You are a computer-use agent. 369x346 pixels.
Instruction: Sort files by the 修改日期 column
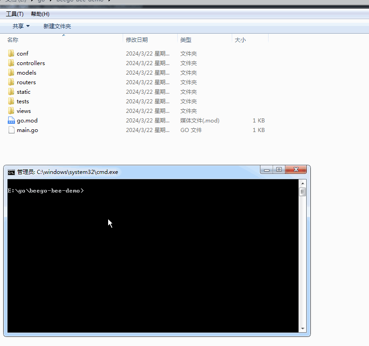tap(137, 40)
